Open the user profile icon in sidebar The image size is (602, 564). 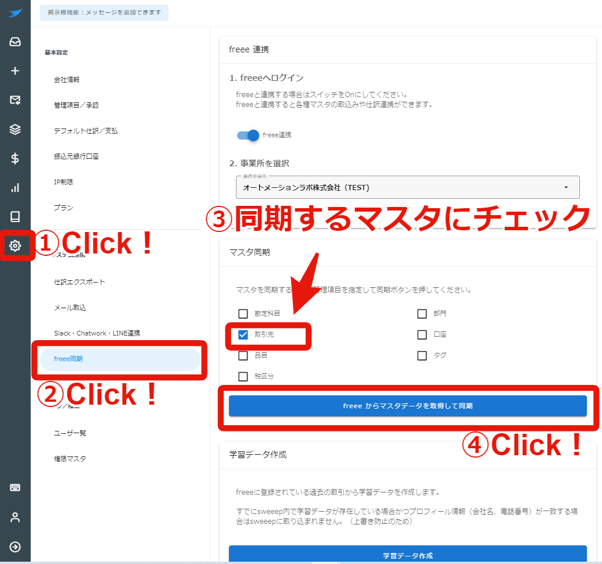[x=15, y=517]
